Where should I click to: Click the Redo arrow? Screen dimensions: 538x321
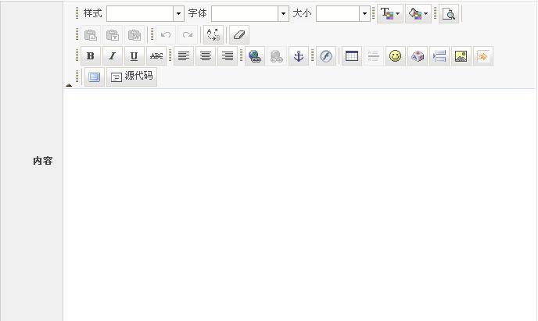tap(188, 35)
